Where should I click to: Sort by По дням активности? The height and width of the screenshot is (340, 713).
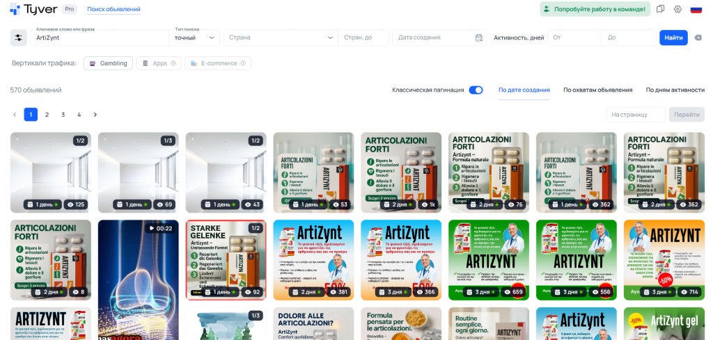675,90
